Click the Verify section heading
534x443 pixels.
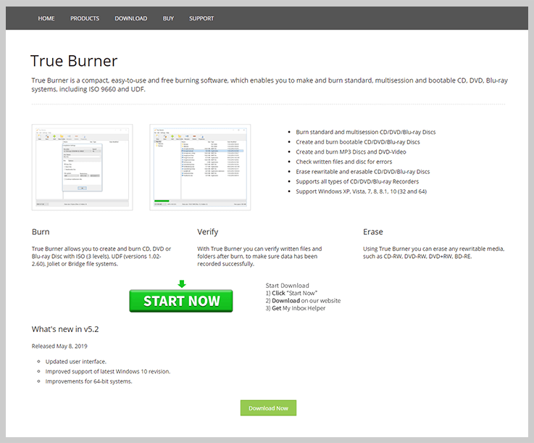(x=207, y=232)
